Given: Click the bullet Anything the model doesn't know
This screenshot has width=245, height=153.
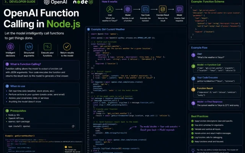Looking at the screenshot, I should click(24, 102).
